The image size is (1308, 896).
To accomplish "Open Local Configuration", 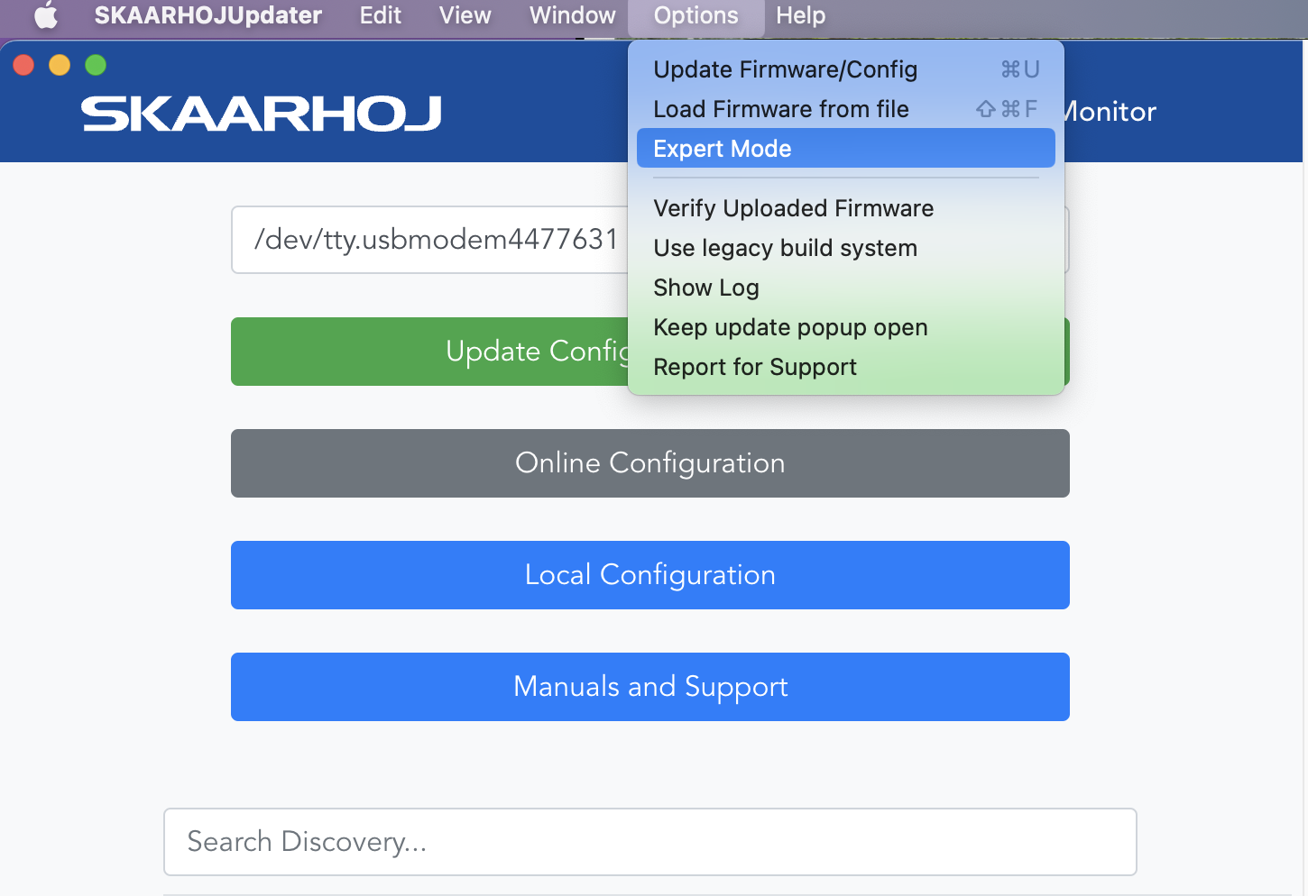I will pyautogui.click(x=650, y=575).
